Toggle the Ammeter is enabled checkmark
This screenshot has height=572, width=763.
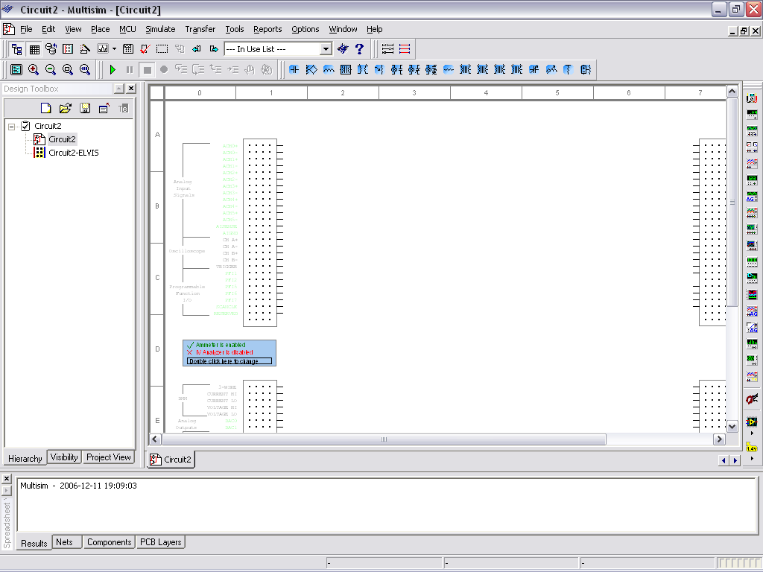tap(190, 345)
